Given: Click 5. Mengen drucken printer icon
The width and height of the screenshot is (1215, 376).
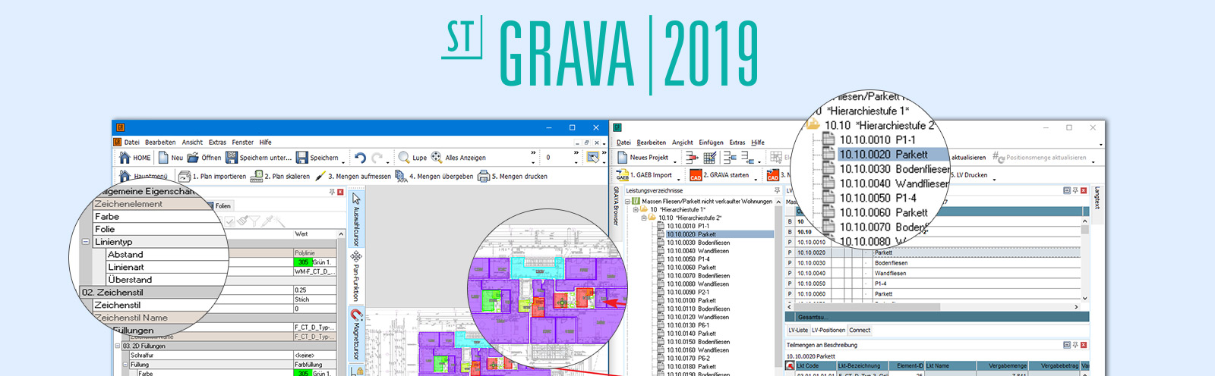Looking at the screenshot, I should pyautogui.click(x=483, y=176).
